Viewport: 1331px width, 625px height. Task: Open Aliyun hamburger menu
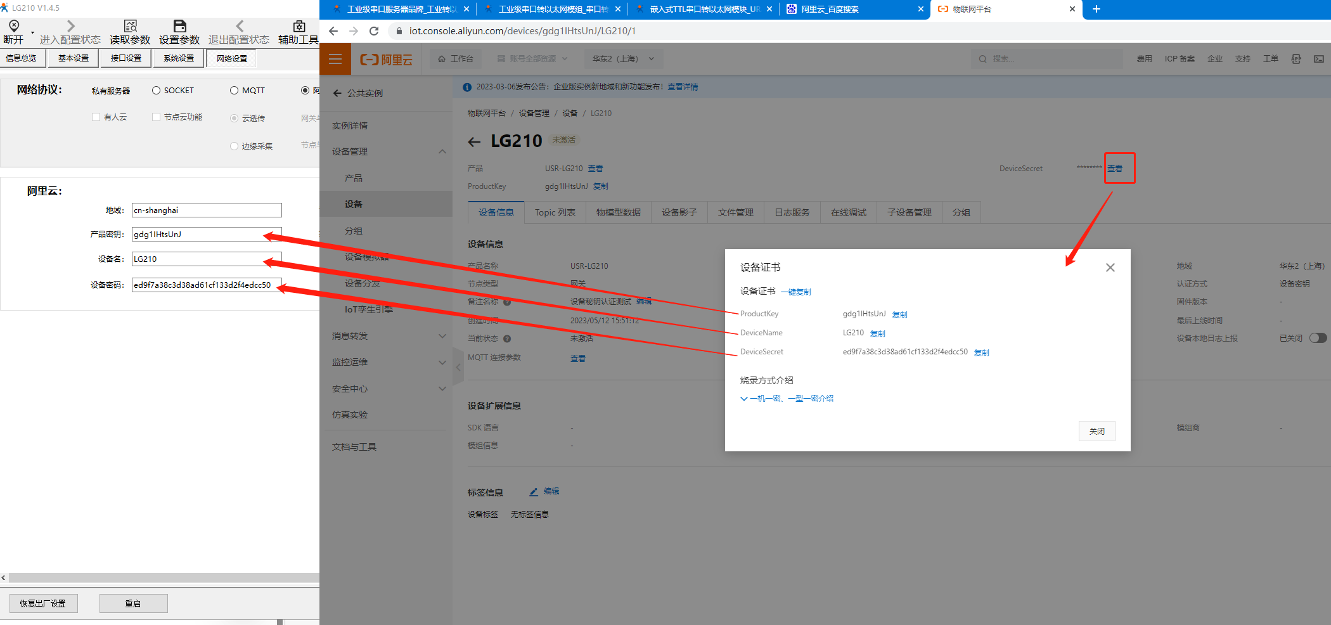335,59
